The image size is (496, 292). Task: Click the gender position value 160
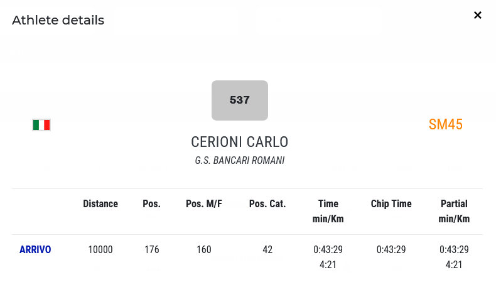tap(204, 250)
